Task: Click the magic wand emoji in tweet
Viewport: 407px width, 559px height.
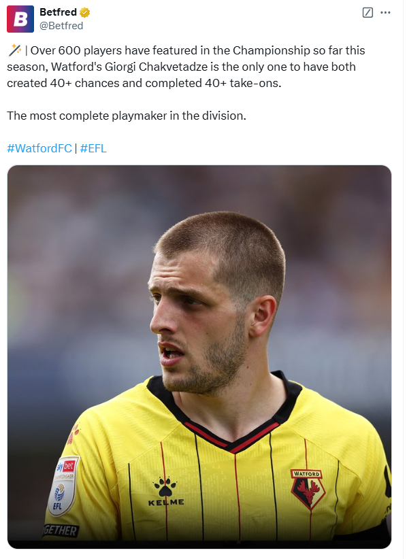Action: (x=14, y=50)
